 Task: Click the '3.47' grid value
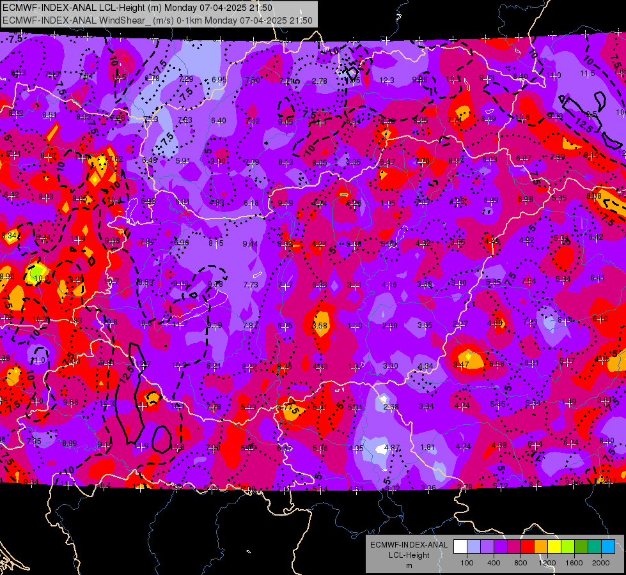461,365
